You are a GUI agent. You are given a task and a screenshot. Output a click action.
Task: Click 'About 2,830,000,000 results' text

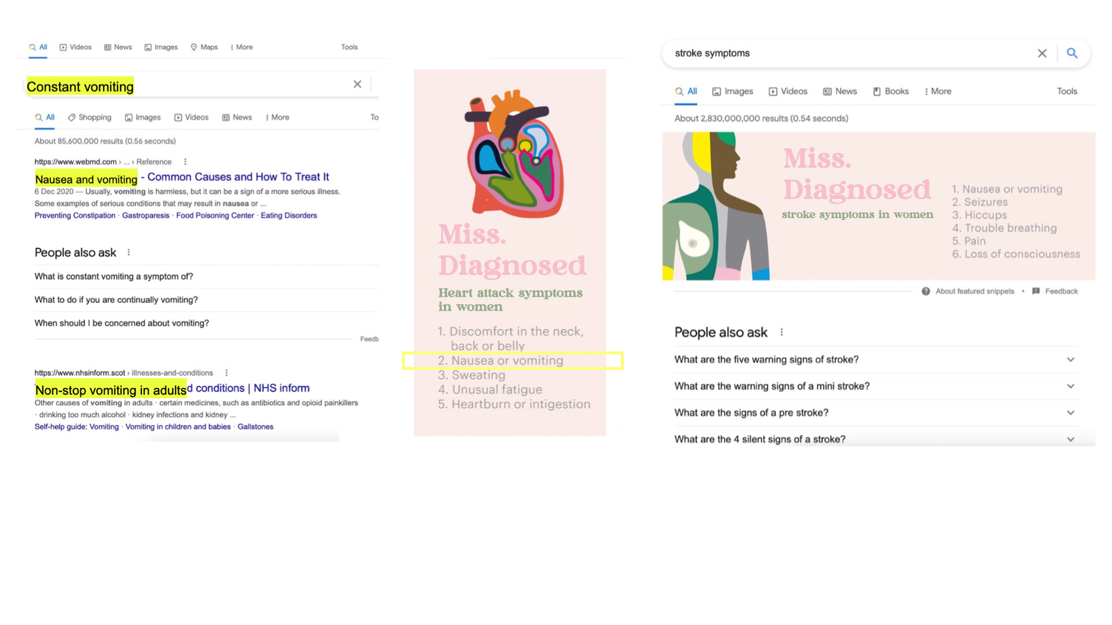(x=761, y=119)
